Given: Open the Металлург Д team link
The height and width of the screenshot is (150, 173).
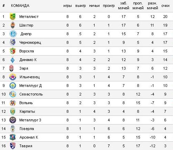Looking at the screenshot, I should [x=31, y=86].
